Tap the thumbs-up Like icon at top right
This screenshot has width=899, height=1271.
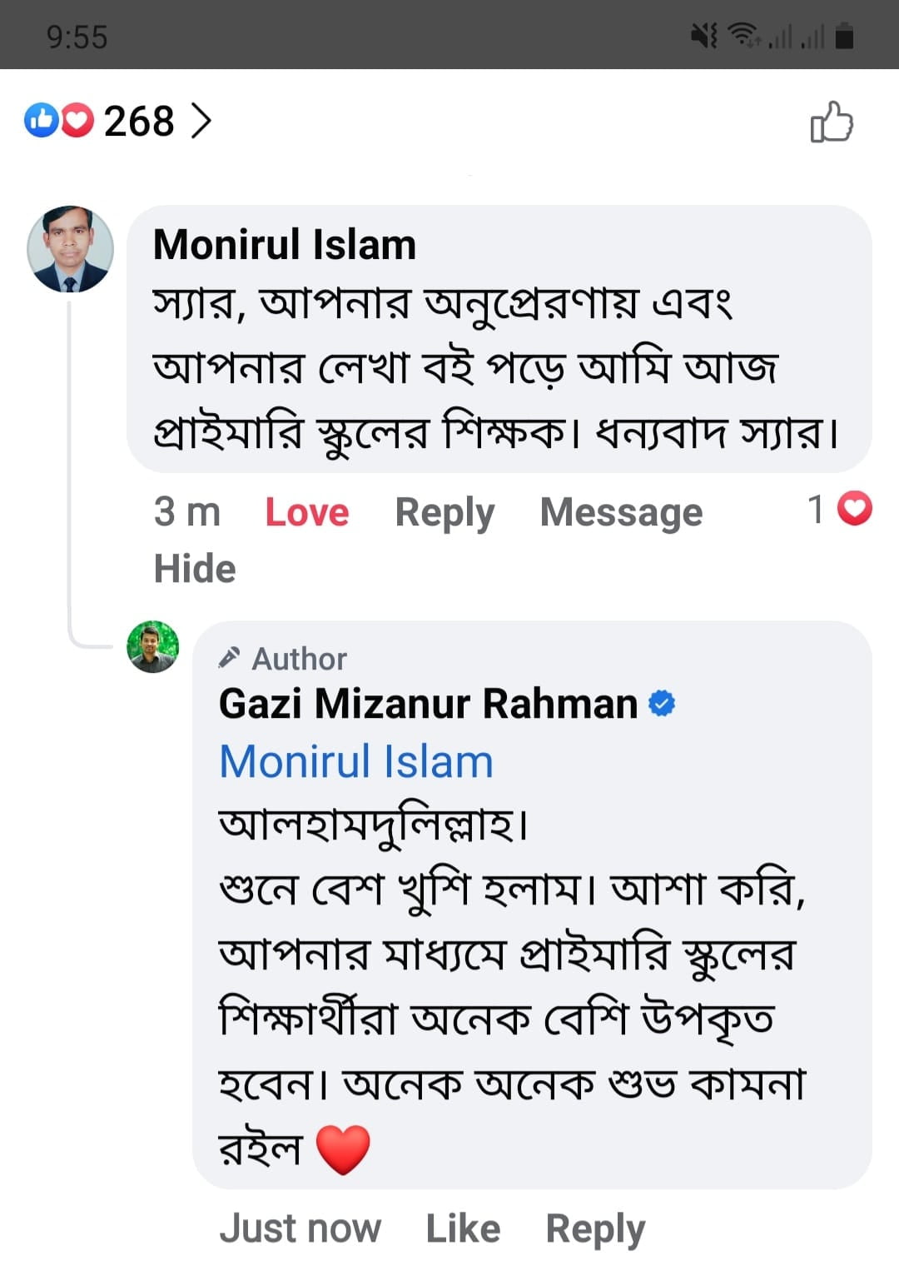(x=832, y=122)
